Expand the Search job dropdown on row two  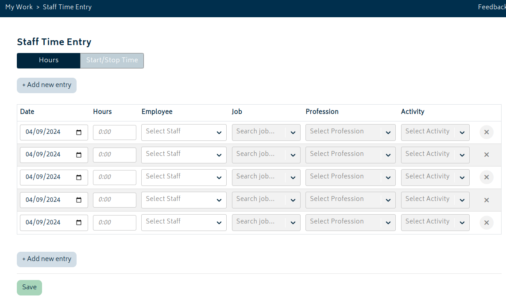coord(266,155)
